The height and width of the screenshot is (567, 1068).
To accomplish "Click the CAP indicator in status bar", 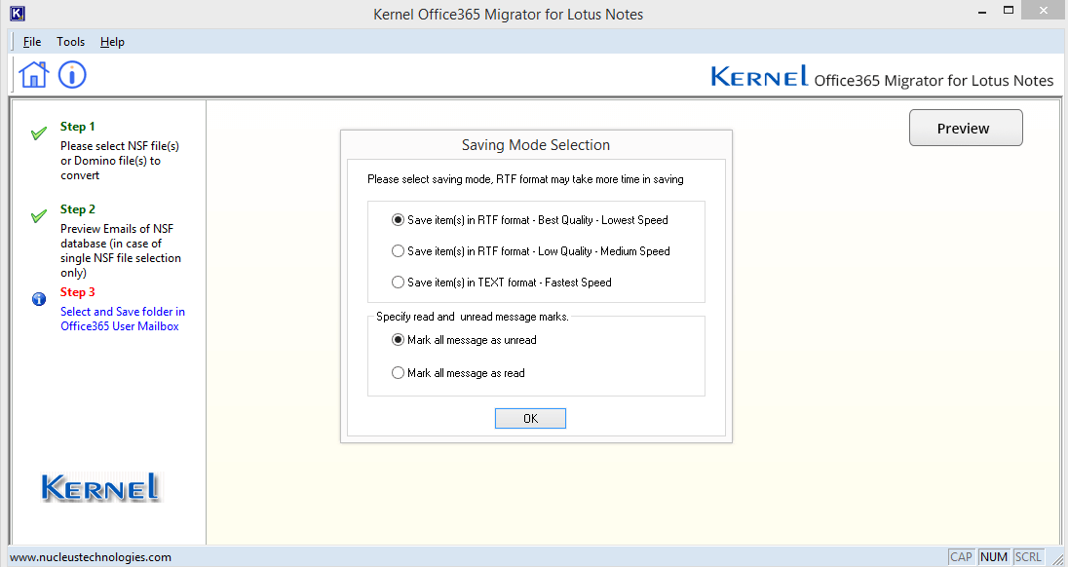I will point(961,557).
